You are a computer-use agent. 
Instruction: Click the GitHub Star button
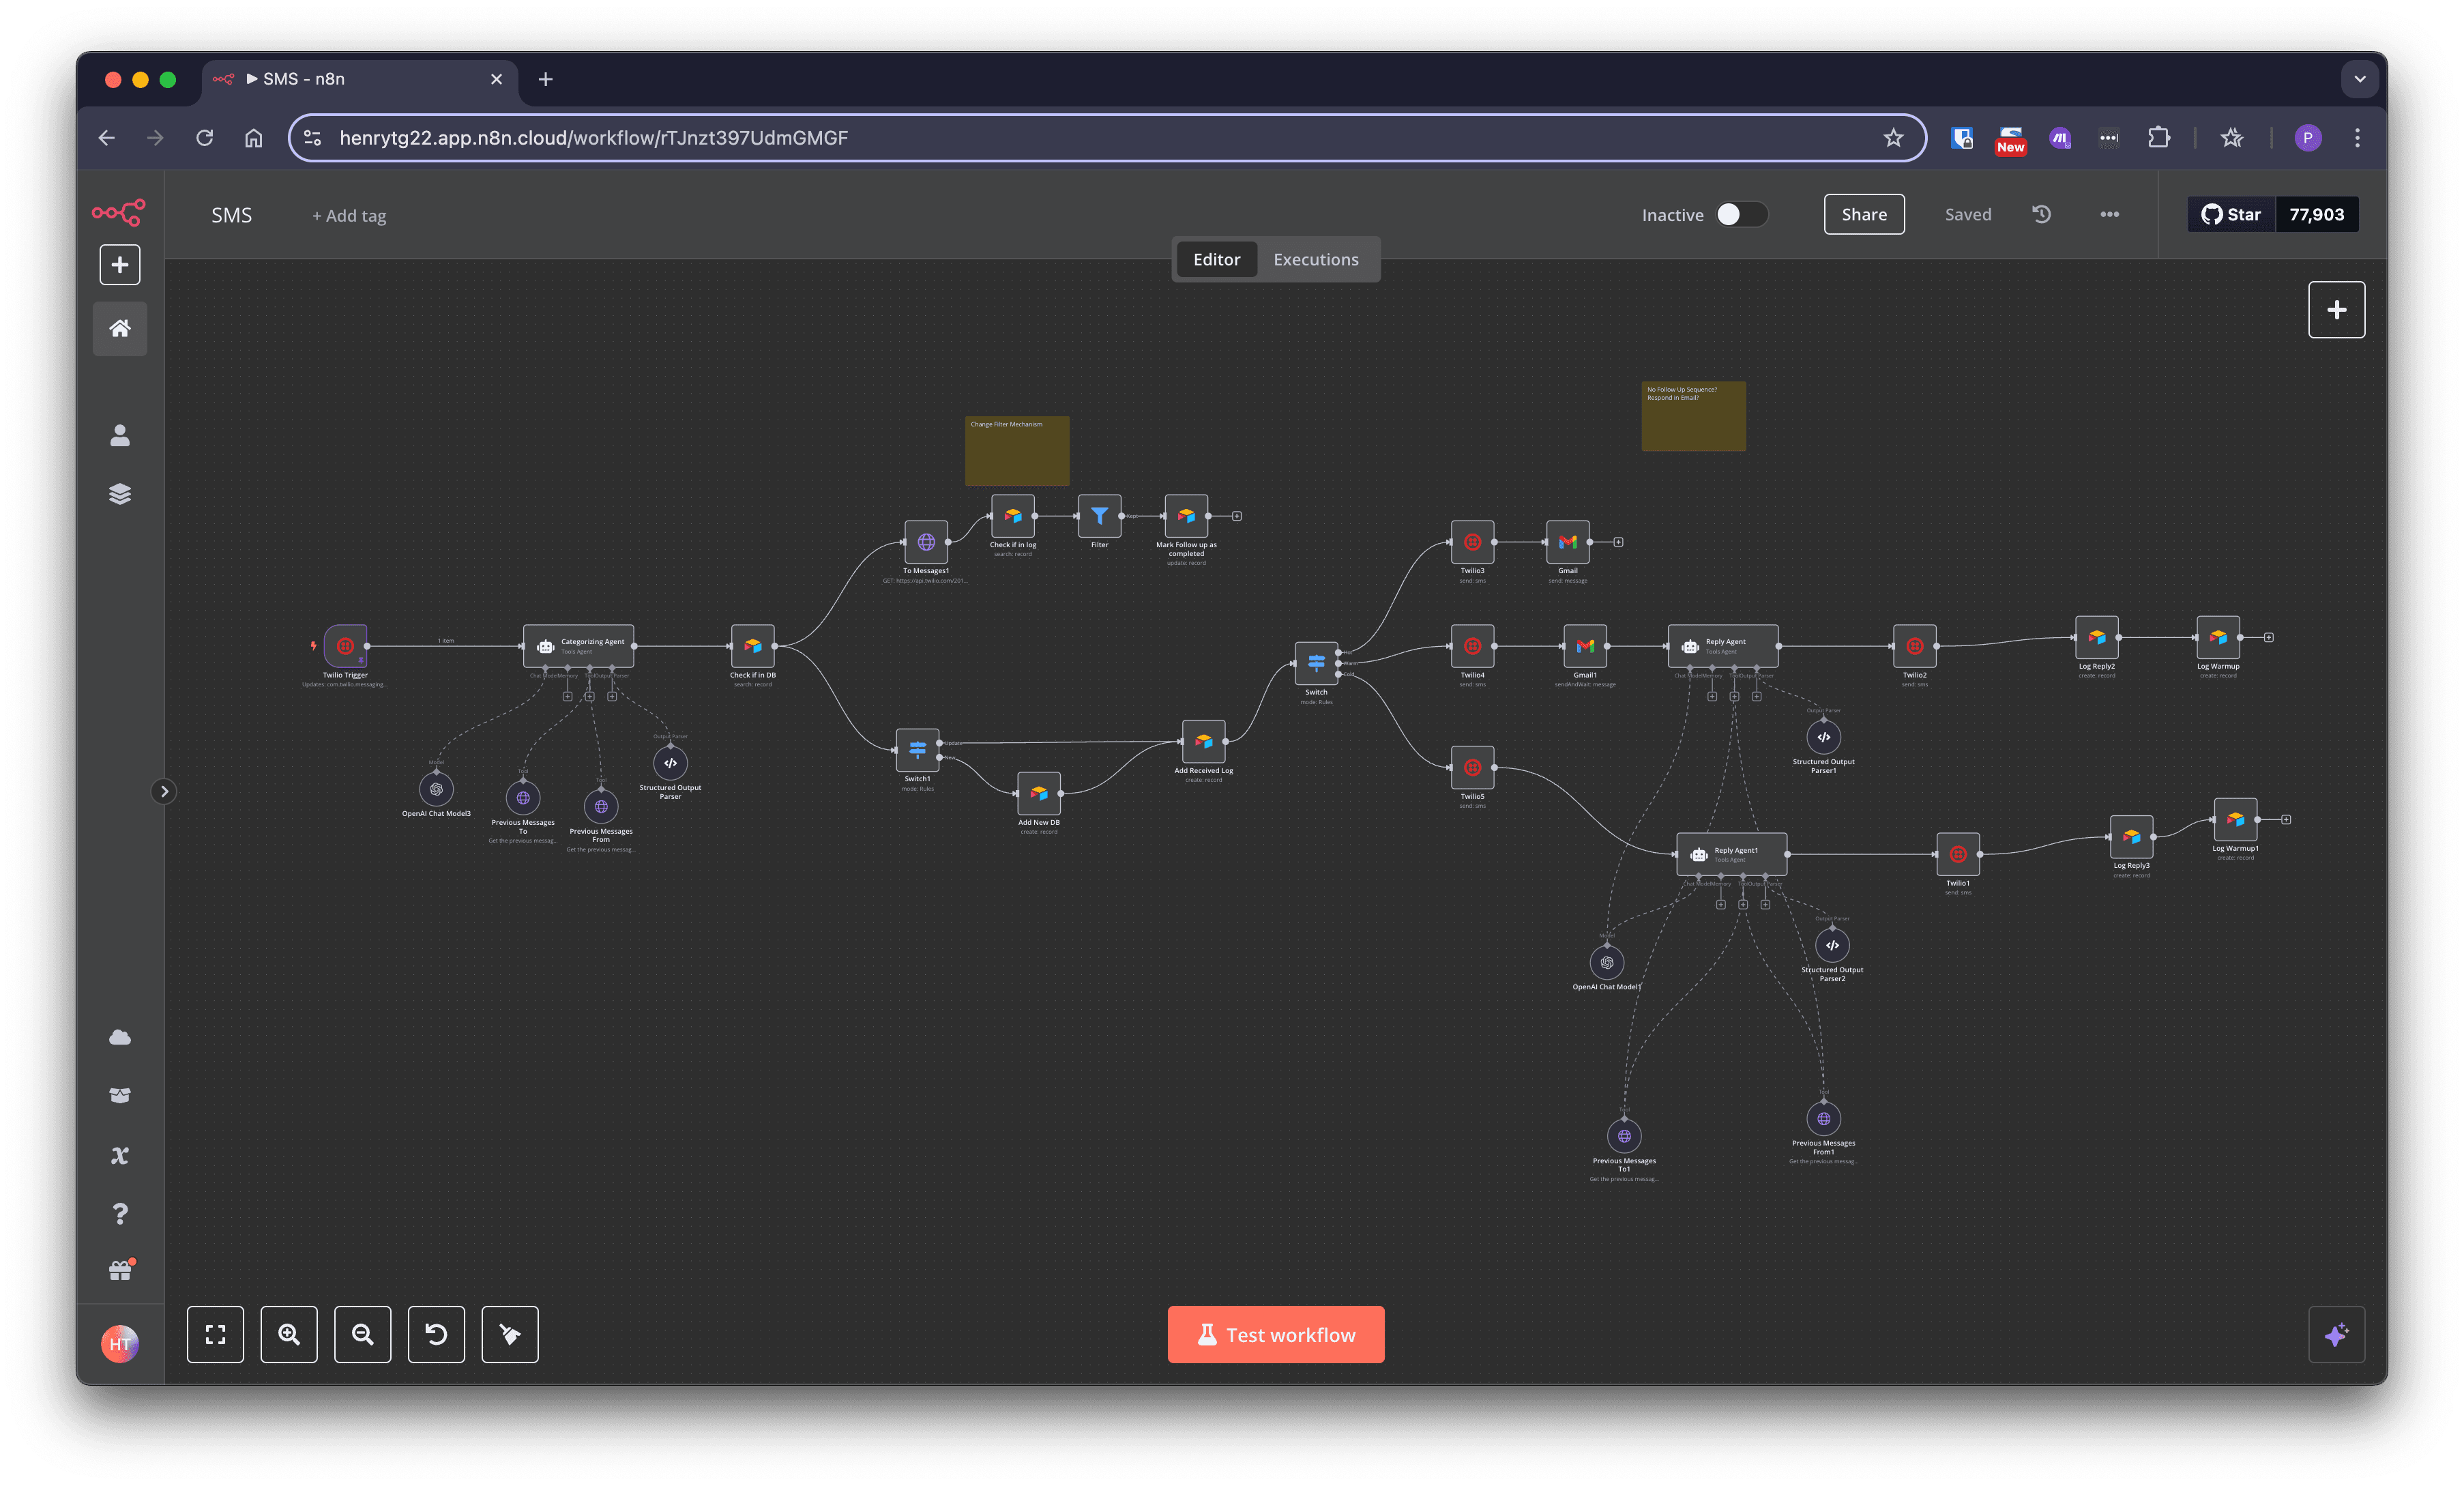[x=2231, y=214]
